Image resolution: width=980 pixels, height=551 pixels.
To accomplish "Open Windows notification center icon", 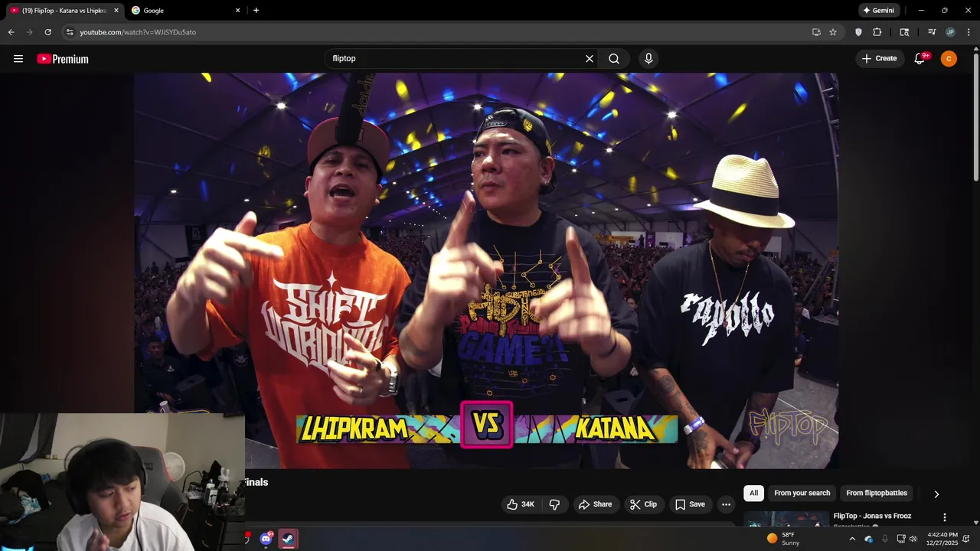I will click(x=966, y=539).
